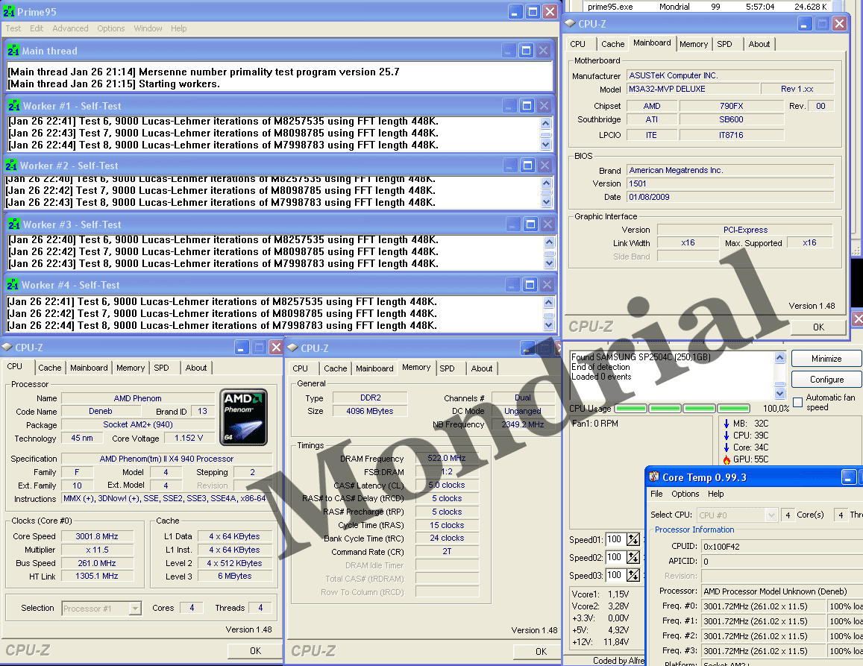Open the Help menu in Prime95
The height and width of the screenshot is (666, 863).
[x=178, y=28]
